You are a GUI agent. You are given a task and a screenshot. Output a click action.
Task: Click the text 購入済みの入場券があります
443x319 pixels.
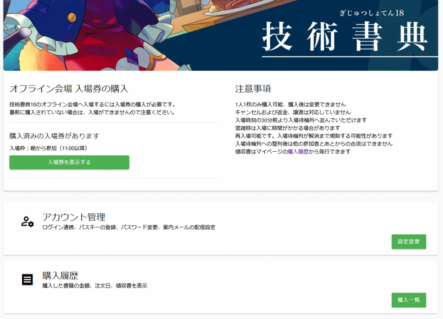(54, 136)
